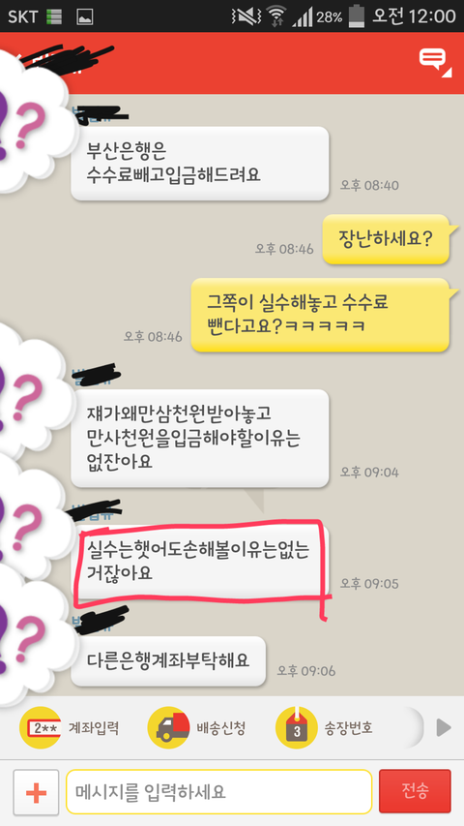Viewport: 464px width, 826px height.
Task: Open the Wi-Fi status bar icon
Action: (x=275, y=16)
